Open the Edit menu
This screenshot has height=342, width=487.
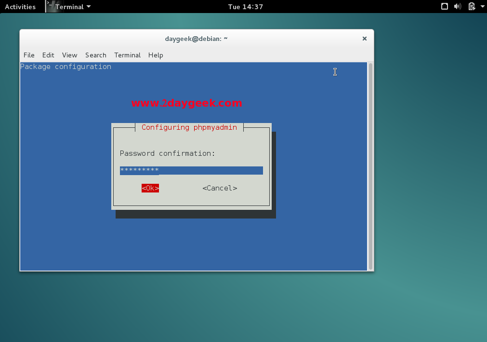[x=48, y=55]
